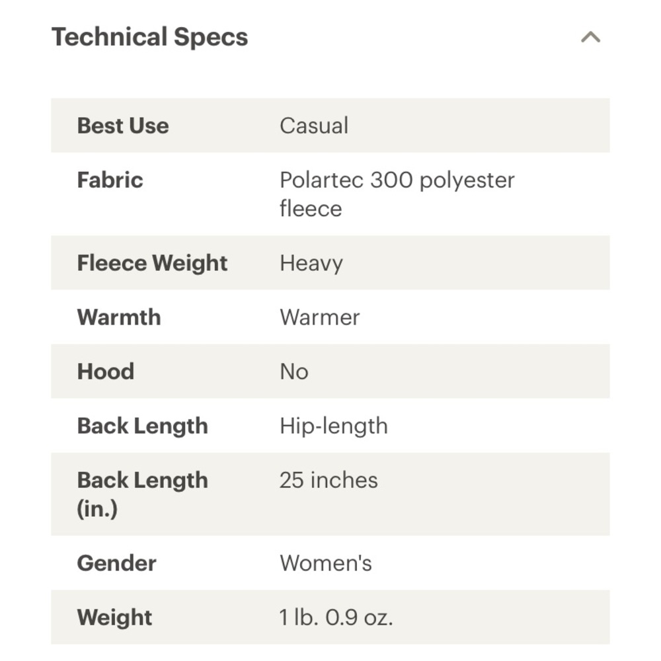Click the 1 lb. 0.9 oz. value
Viewport: 661px width, 661px height.
pyautogui.click(x=336, y=617)
